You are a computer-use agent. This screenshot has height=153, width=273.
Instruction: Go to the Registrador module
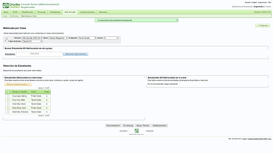tap(259, 7)
